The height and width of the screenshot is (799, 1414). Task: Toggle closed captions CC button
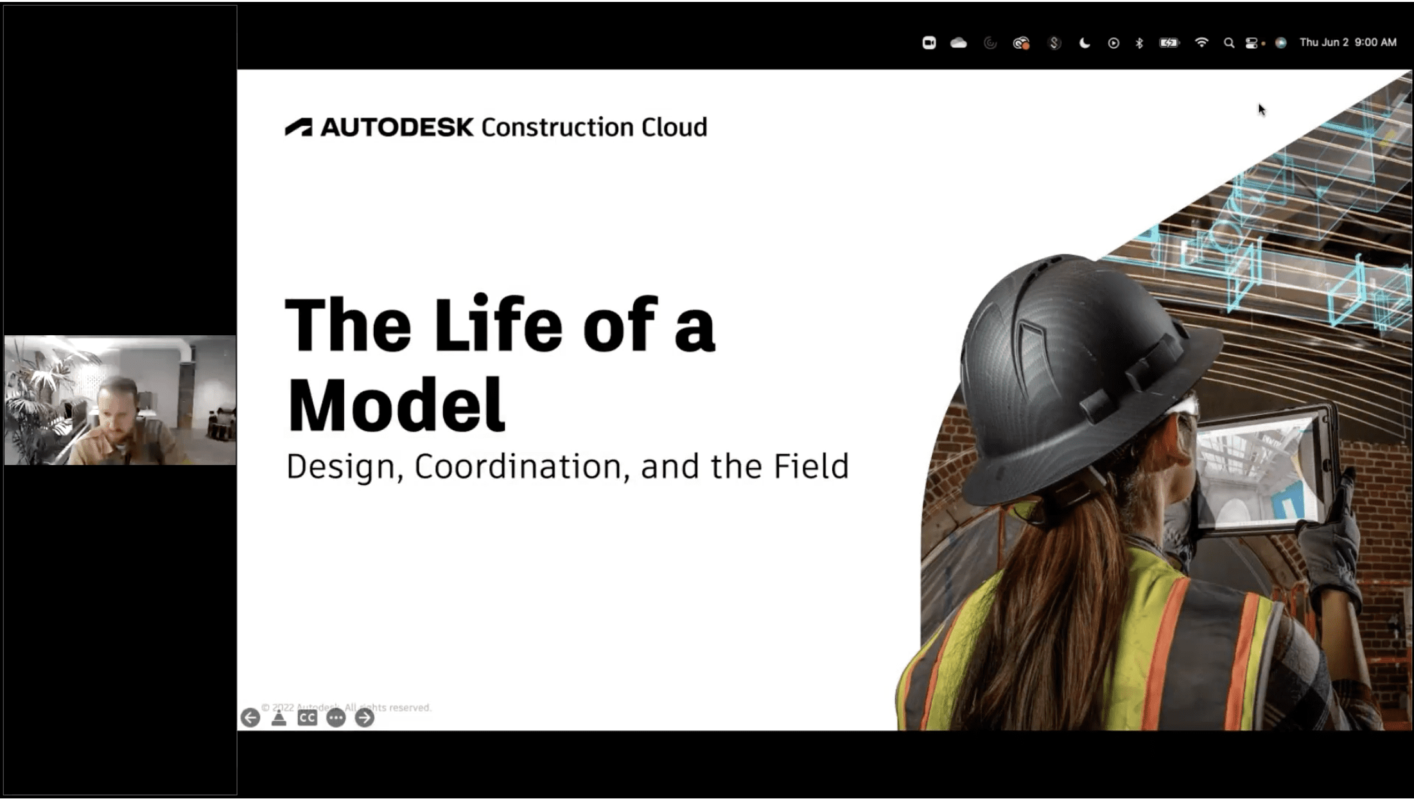(307, 717)
